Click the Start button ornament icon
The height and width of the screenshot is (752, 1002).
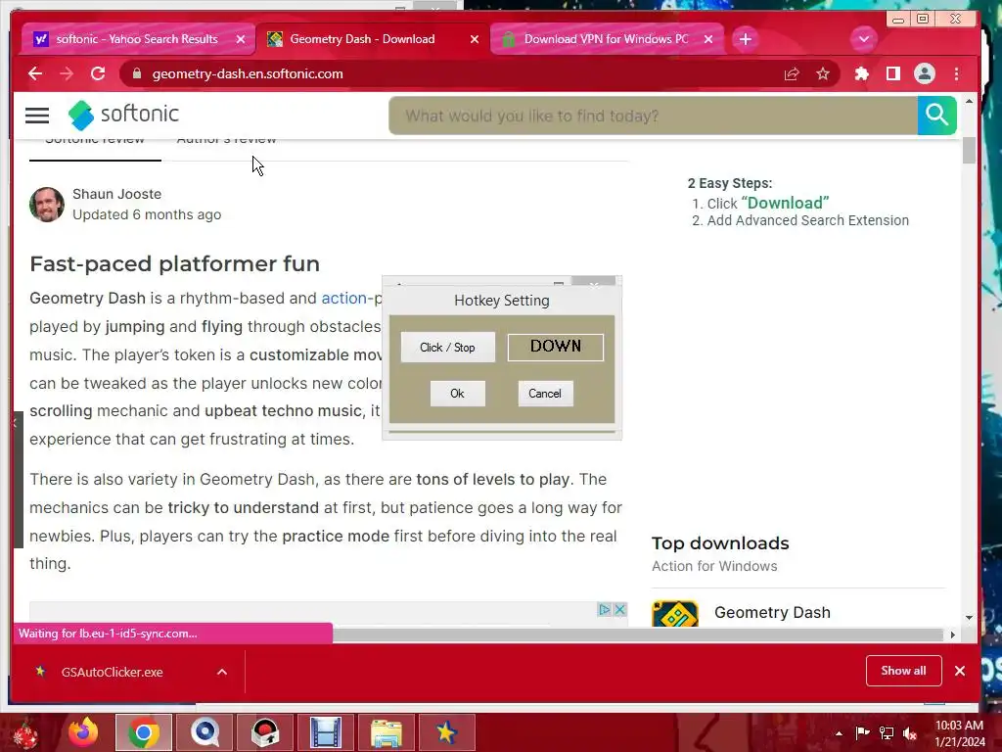coord(24,733)
